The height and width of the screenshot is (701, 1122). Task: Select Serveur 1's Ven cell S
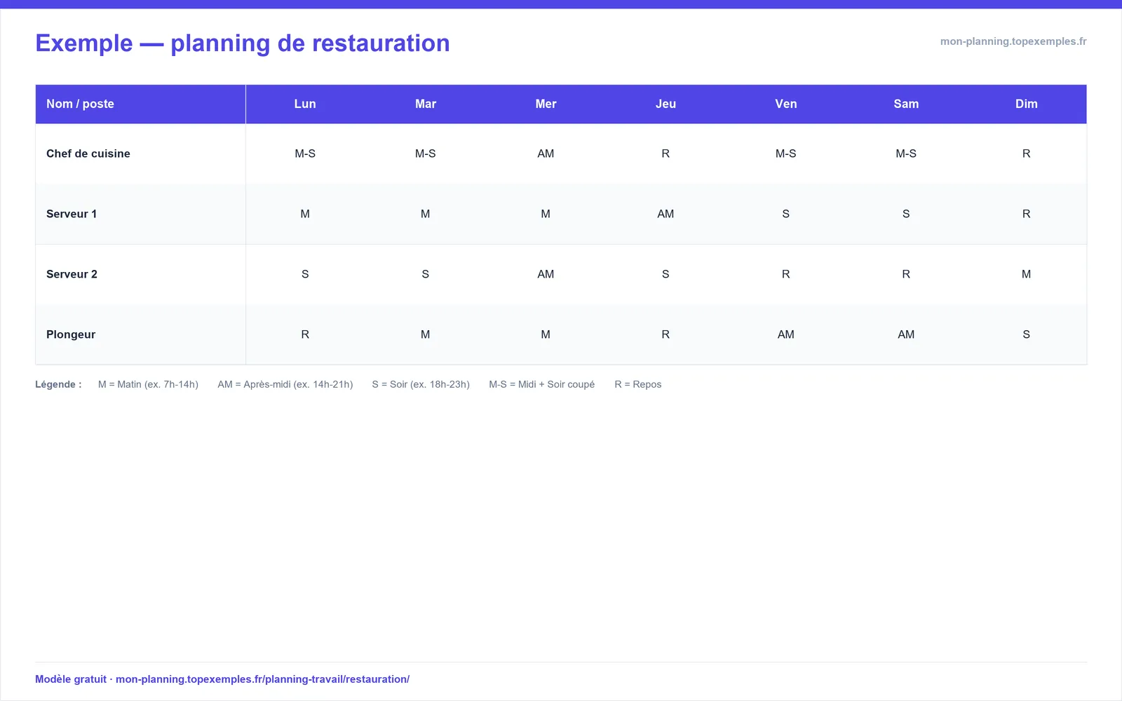(x=786, y=214)
